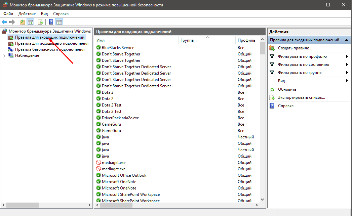The width and height of the screenshot is (352, 216).
Task: Click the application icon in the title bar
Action: 5,5
